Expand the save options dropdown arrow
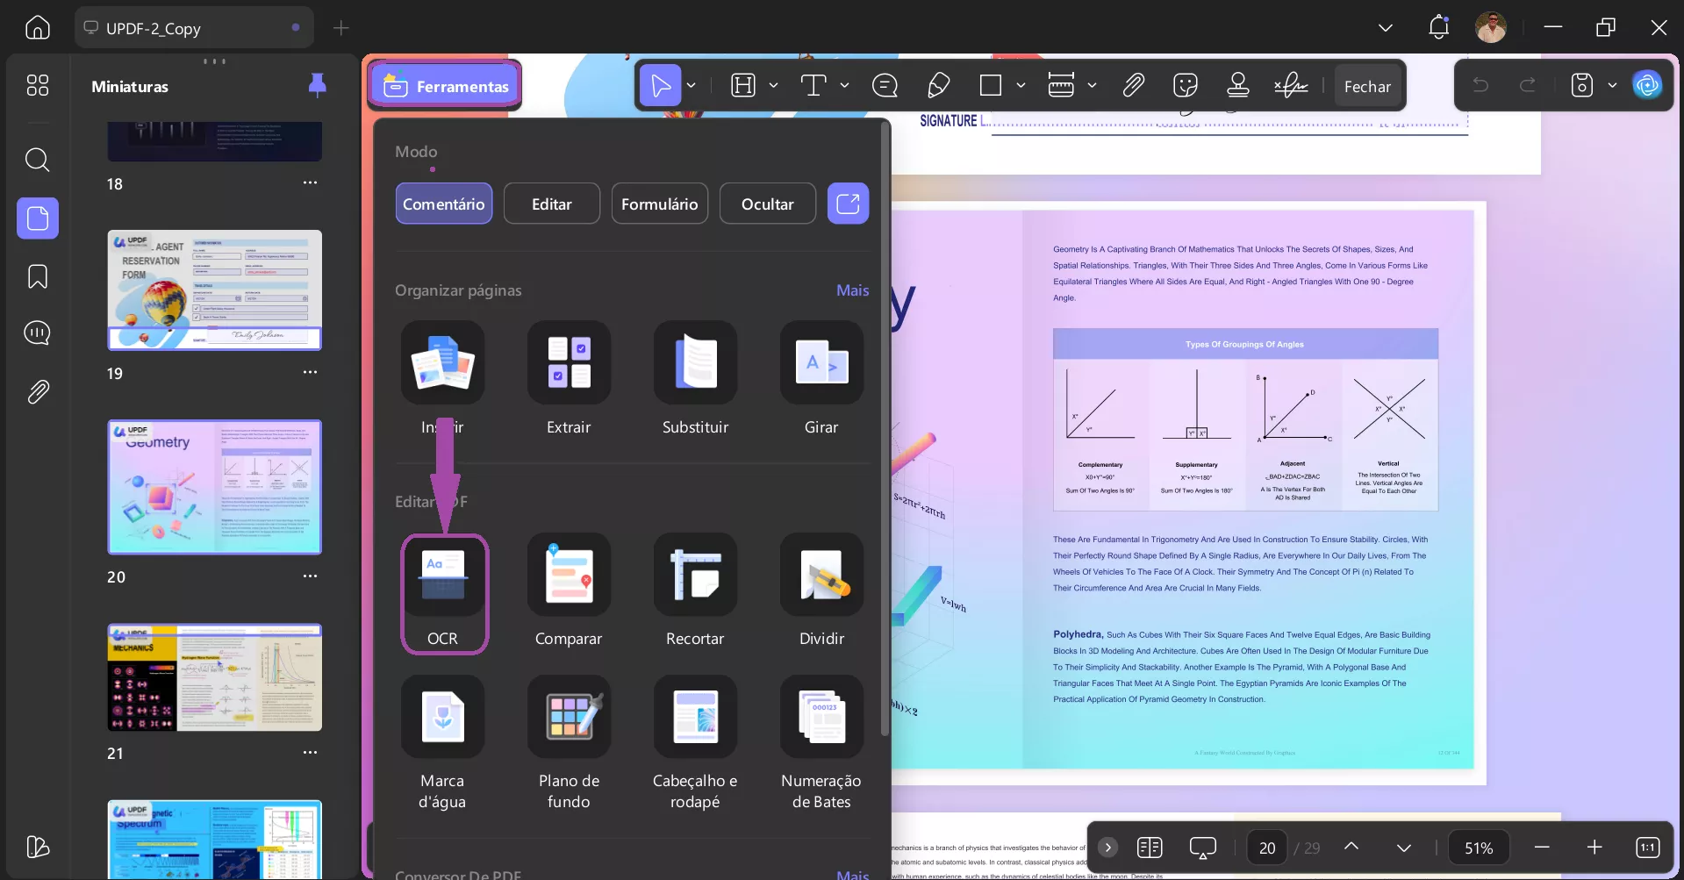This screenshot has height=880, width=1684. tap(1612, 85)
